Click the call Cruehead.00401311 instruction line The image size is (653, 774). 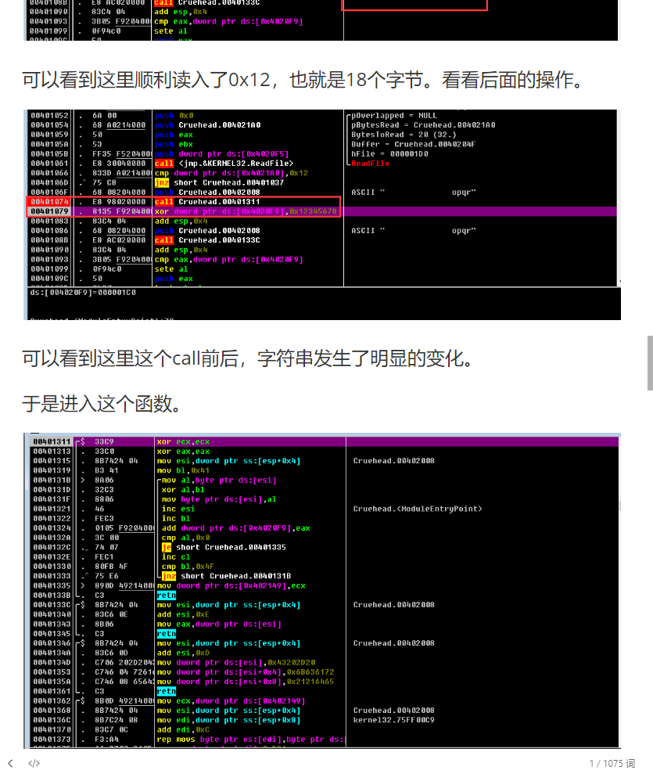click(x=207, y=202)
